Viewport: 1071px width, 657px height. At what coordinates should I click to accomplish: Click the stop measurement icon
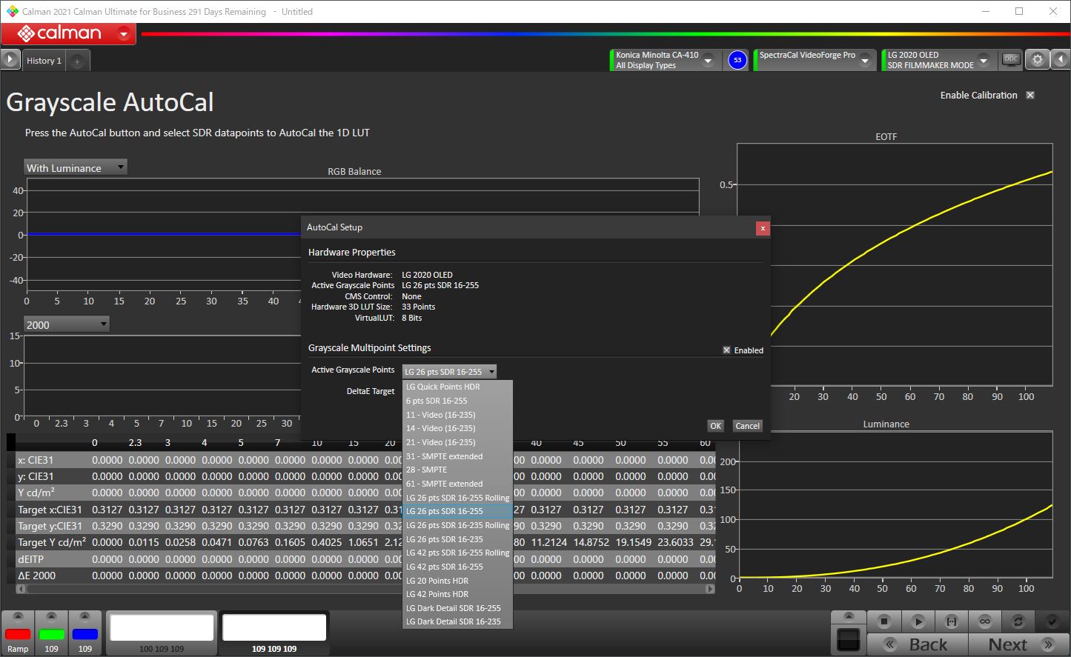click(x=883, y=621)
